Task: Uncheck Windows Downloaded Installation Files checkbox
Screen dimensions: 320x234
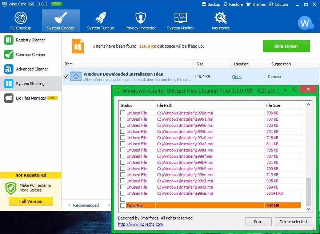Action: pyautogui.click(x=66, y=77)
